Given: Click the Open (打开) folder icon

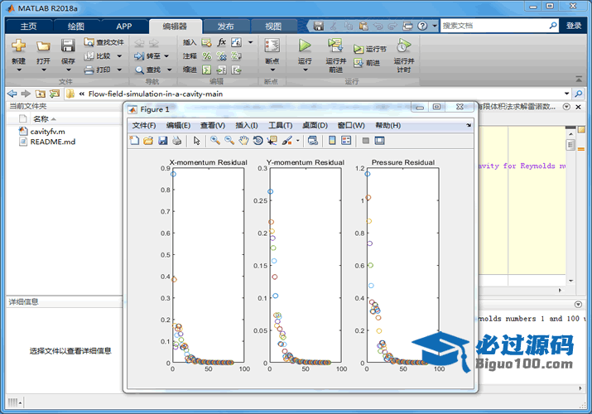Looking at the screenshot, I should [43, 46].
